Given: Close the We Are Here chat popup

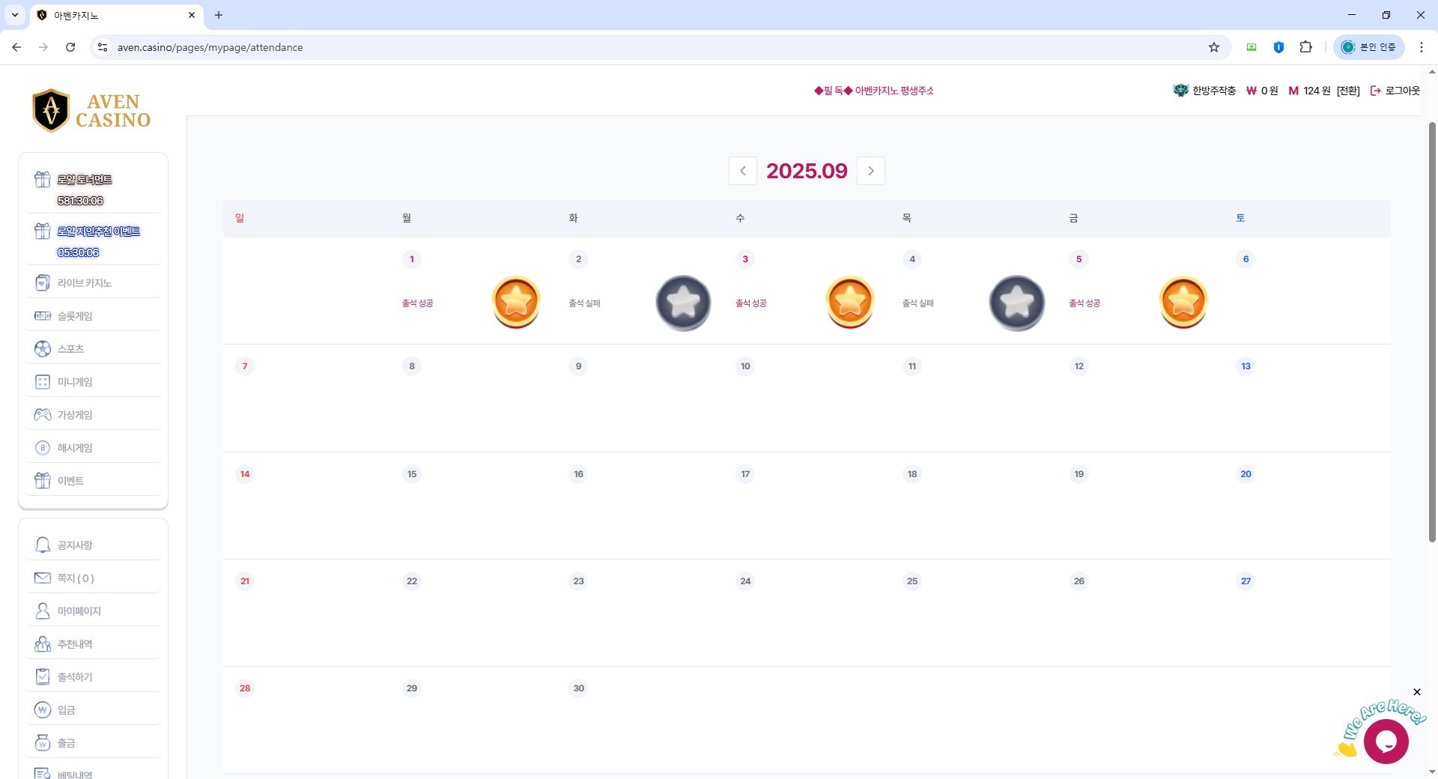Looking at the screenshot, I should 1416,692.
